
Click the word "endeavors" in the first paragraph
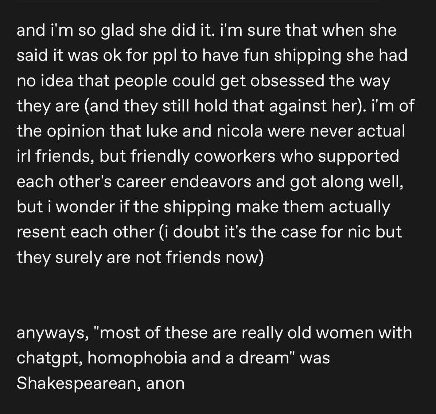[x=210, y=182]
